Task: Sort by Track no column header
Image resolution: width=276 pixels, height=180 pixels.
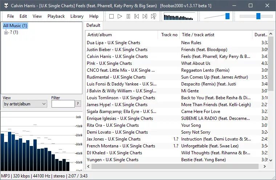Action: [169, 35]
